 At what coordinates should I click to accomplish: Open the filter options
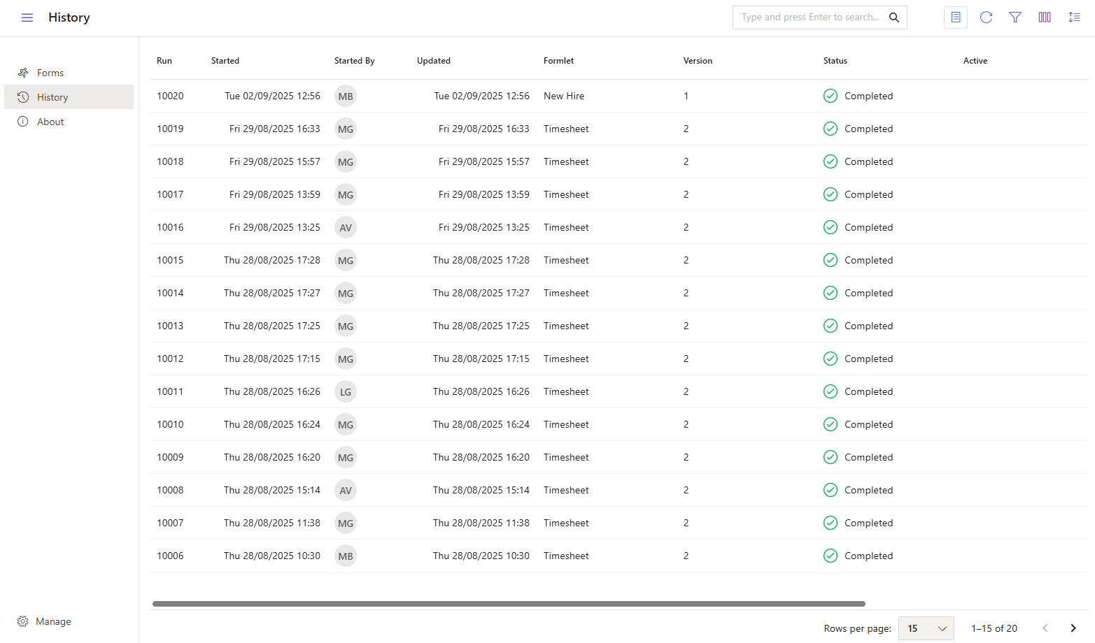click(1015, 17)
